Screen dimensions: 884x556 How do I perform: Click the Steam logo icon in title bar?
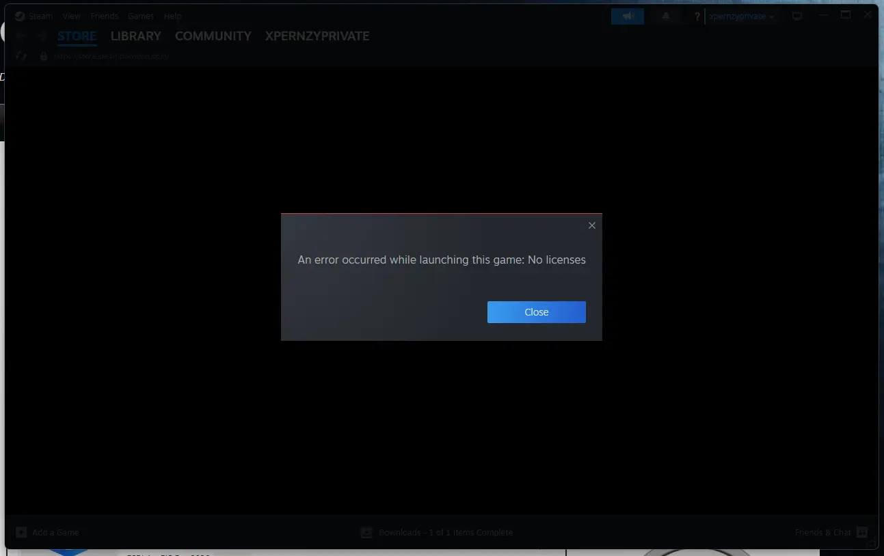20,16
